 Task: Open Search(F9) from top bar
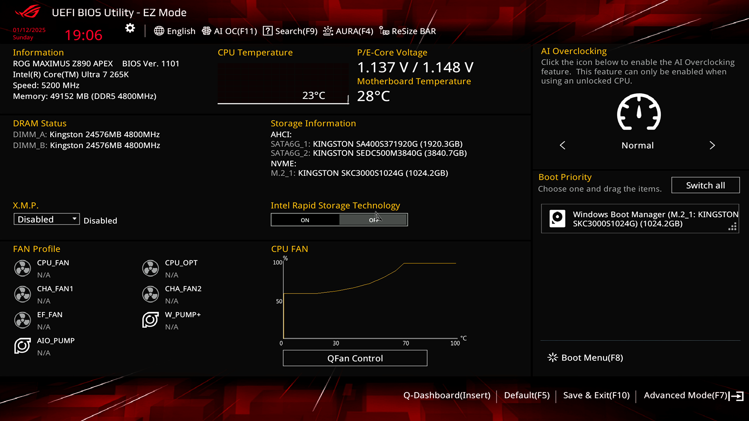[290, 31]
